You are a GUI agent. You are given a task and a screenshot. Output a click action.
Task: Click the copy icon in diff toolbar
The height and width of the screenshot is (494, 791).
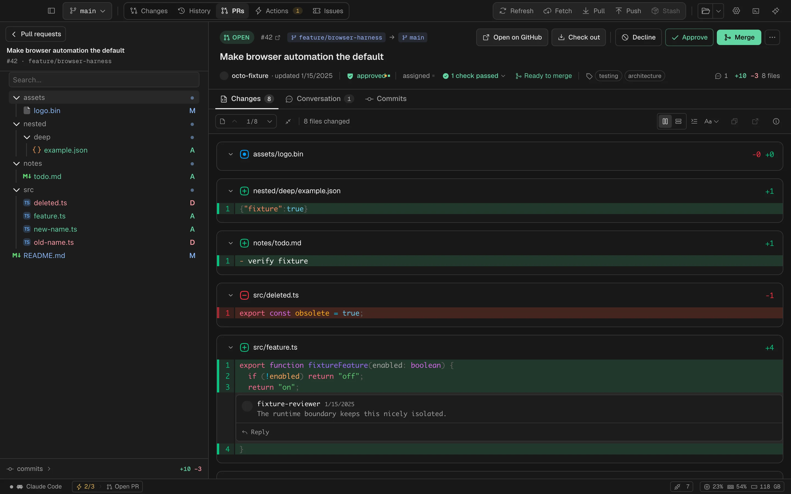pyautogui.click(x=734, y=121)
